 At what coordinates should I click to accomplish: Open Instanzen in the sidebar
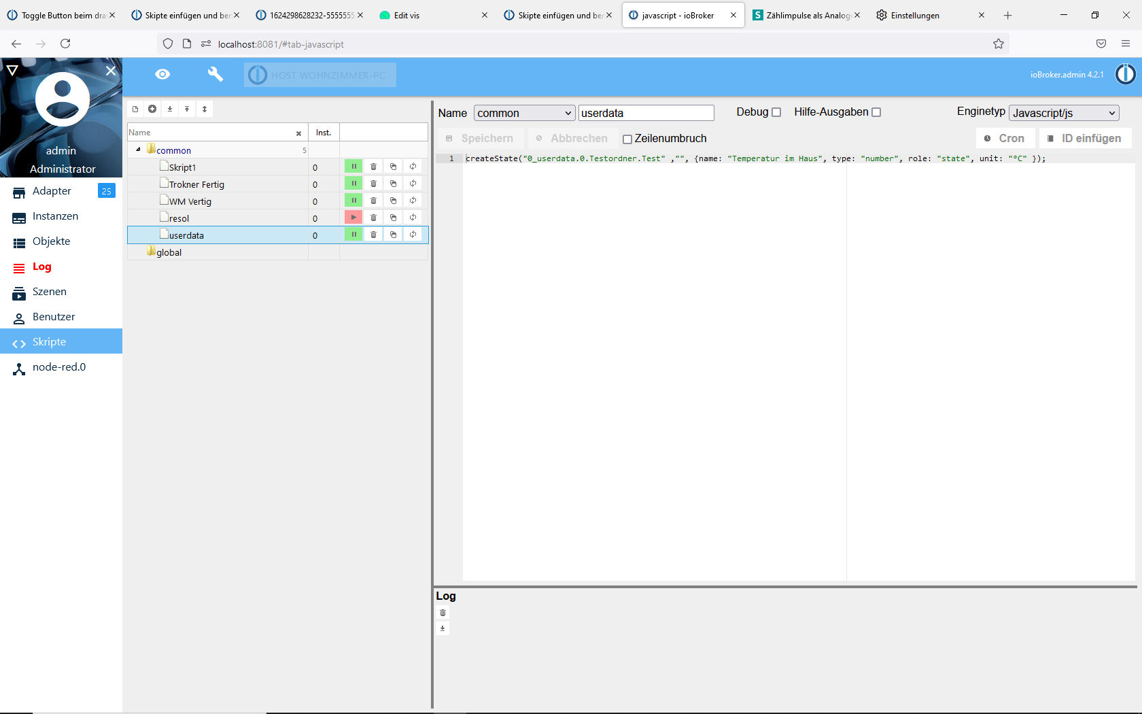61,216
